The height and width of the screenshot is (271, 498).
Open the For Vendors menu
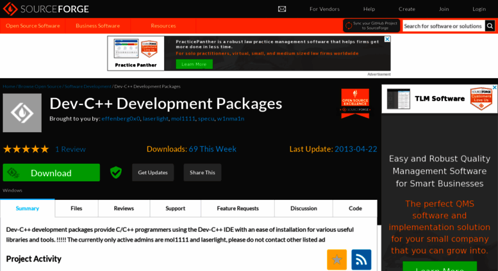click(x=324, y=9)
